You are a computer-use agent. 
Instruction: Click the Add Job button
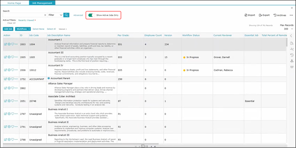click(8, 29)
